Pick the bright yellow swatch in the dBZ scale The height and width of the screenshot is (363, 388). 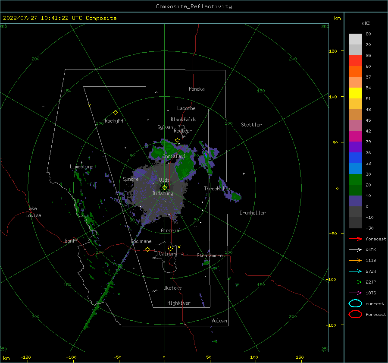tap(355, 93)
